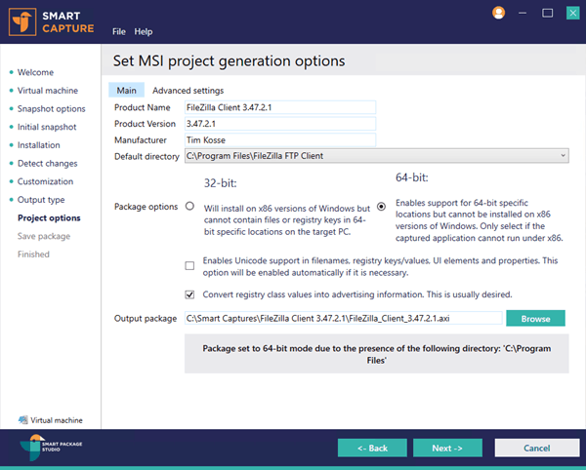Go to the Installation step

tap(38, 145)
